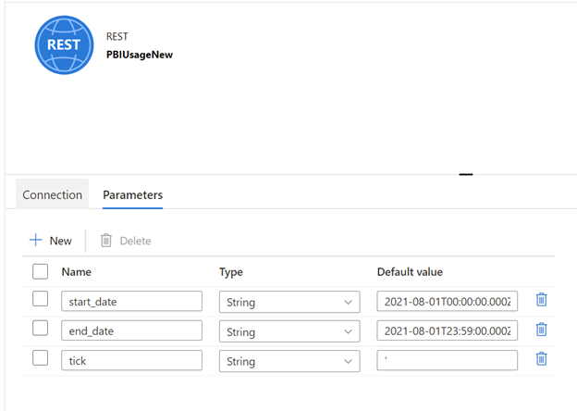
Task: Click the REST label above dataset name
Action: coord(117,36)
